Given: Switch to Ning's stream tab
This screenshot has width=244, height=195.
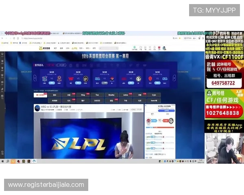Looking at the screenshot, I should (83, 95).
